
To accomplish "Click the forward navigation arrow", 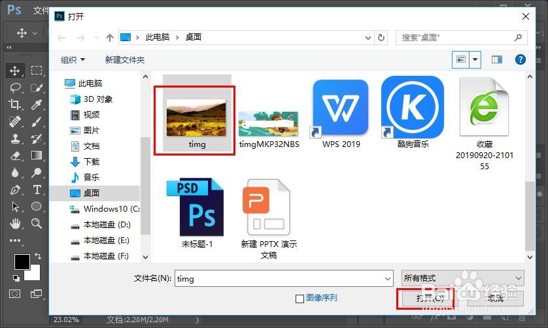I will click(x=80, y=37).
